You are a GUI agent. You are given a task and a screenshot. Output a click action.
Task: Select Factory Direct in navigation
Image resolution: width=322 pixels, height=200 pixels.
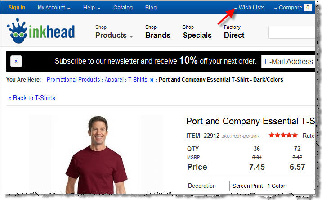point(234,32)
